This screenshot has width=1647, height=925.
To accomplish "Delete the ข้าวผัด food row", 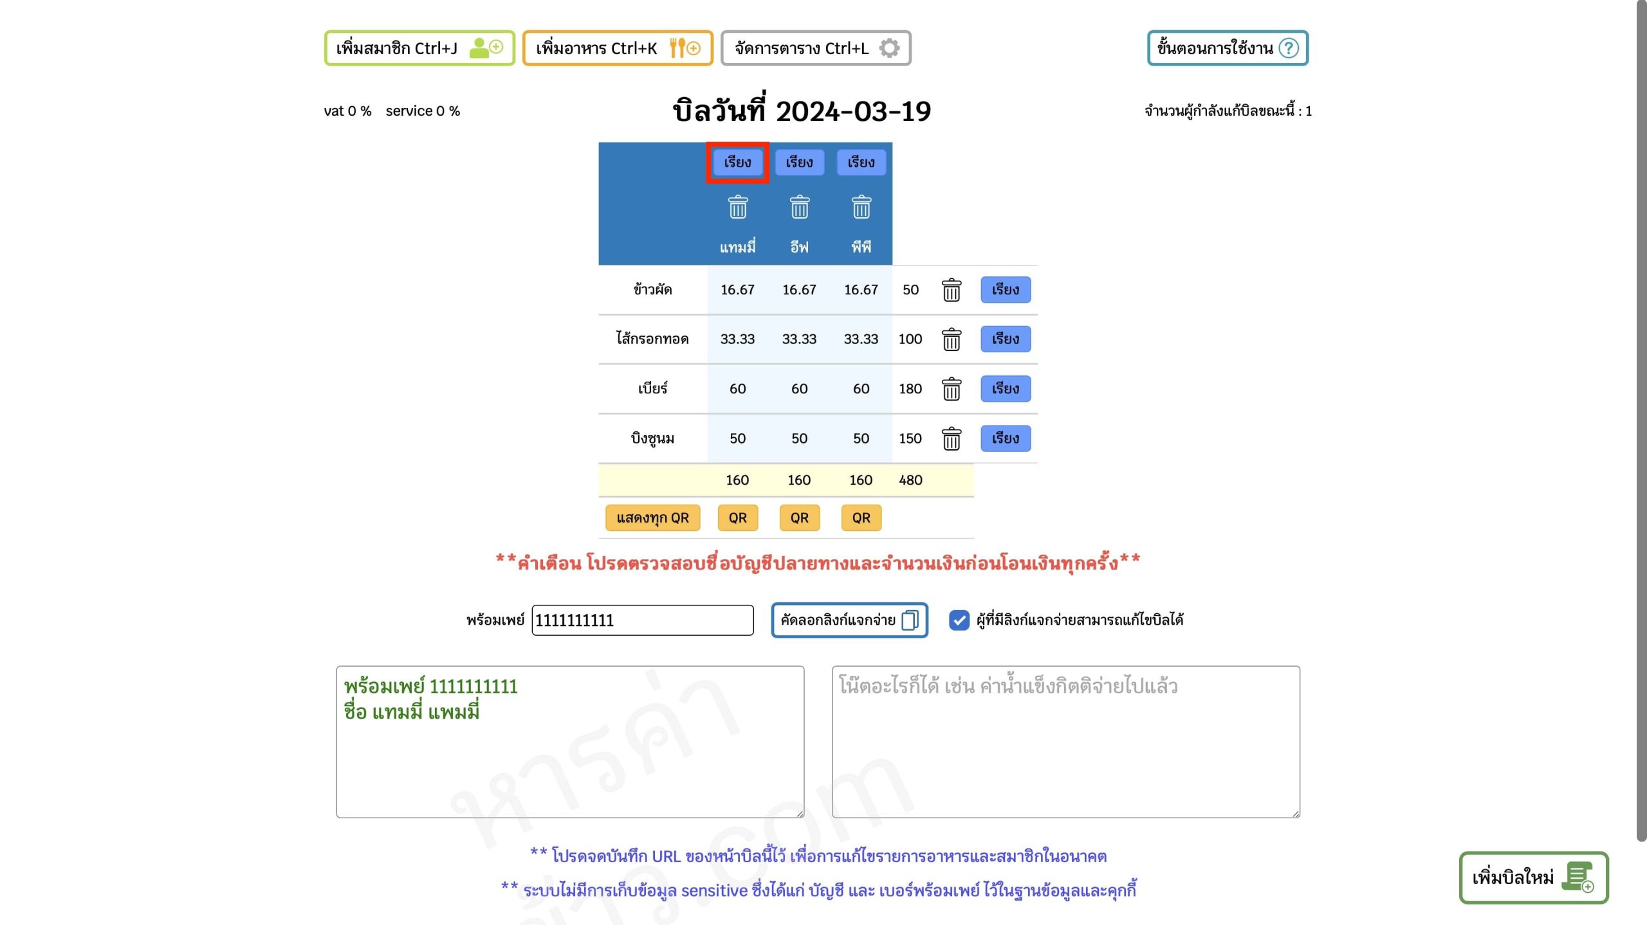I will coord(951,290).
